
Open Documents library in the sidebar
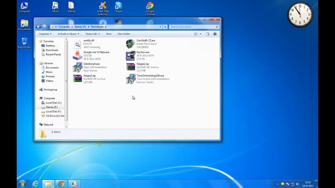click(52, 68)
